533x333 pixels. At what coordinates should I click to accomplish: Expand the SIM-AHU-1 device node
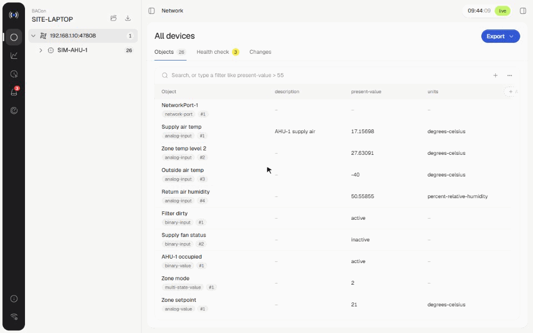coord(41,51)
